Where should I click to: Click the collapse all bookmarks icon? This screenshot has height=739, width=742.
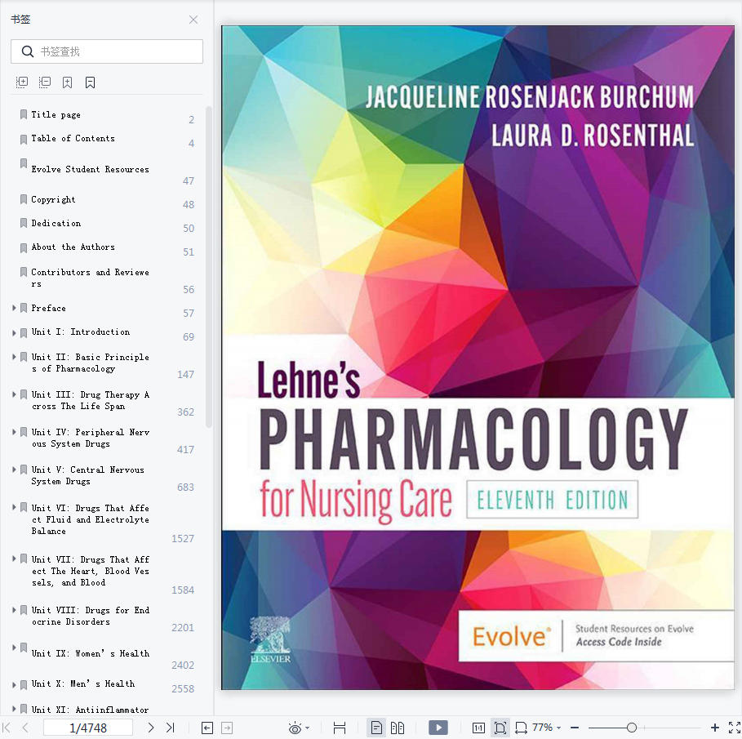[44, 82]
